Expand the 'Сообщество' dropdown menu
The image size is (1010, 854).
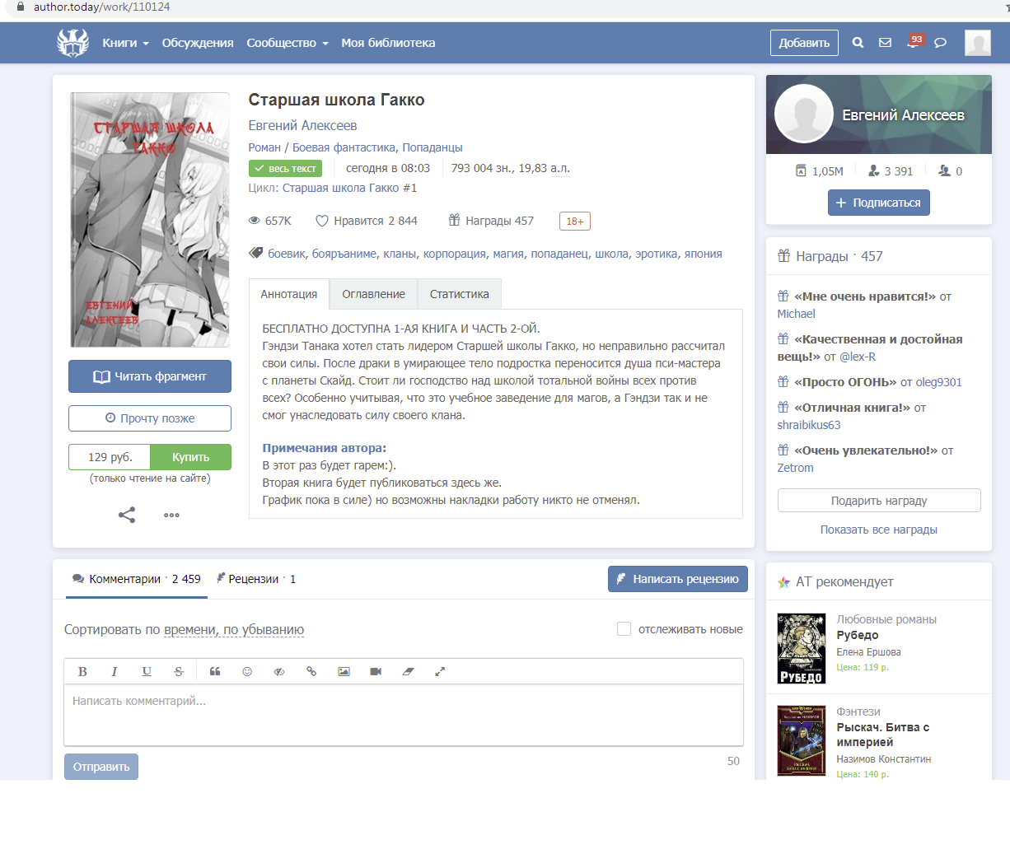tap(287, 43)
